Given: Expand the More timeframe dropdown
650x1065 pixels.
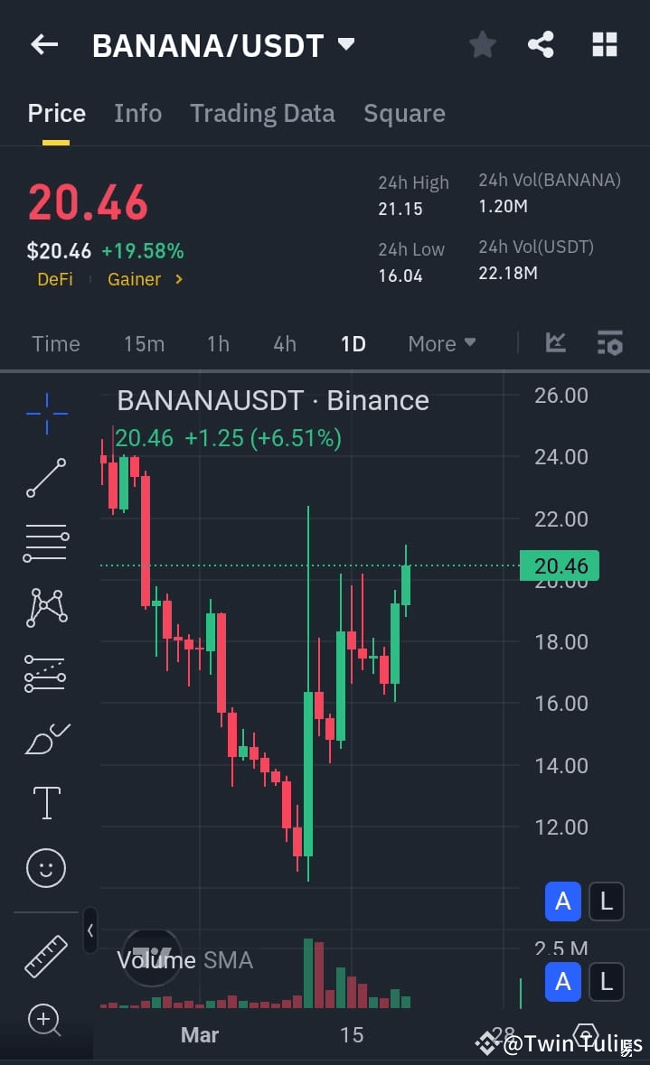Looking at the screenshot, I should pyautogui.click(x=441, y=343).
